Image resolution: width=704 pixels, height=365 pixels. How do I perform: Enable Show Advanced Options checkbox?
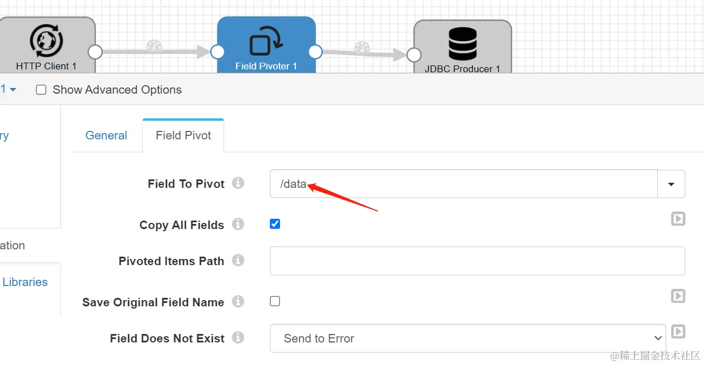[x=41, y=90]
